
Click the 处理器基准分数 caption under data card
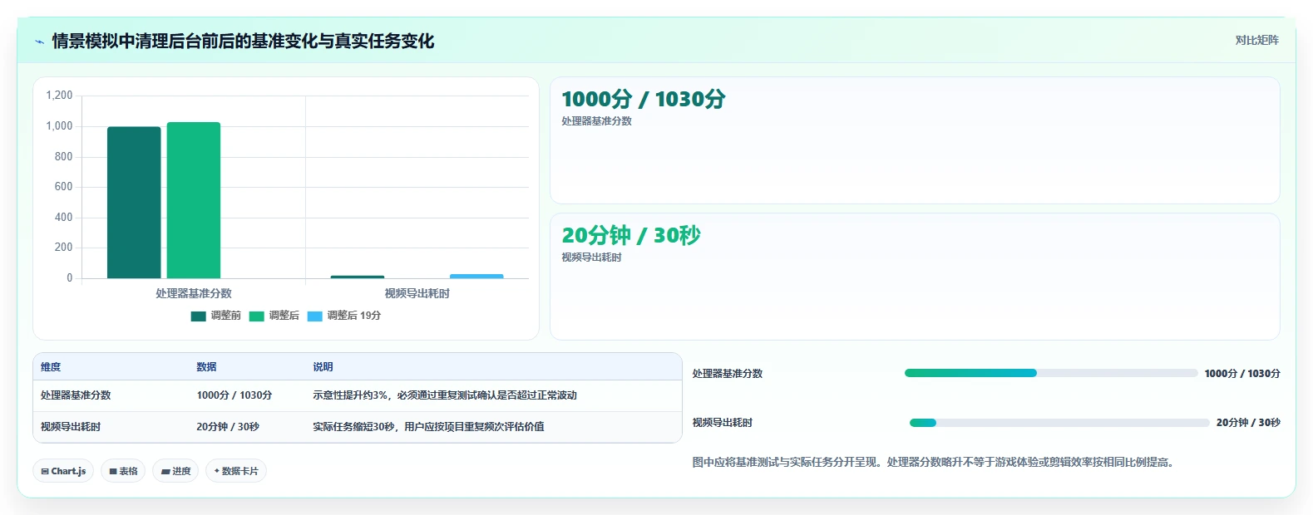coord(597,121)
